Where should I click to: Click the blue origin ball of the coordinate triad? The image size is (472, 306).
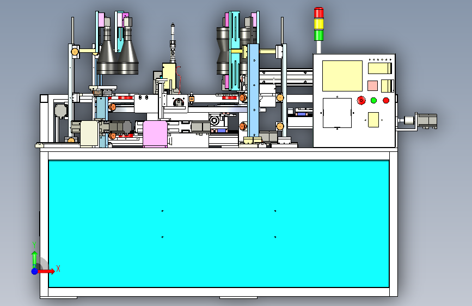[35, 271]
